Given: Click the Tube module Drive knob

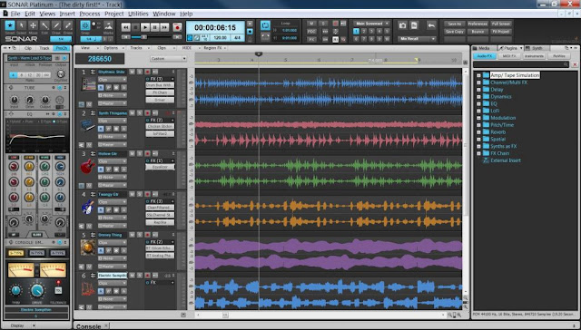Looking at the screenshot, I should (29, 101).
